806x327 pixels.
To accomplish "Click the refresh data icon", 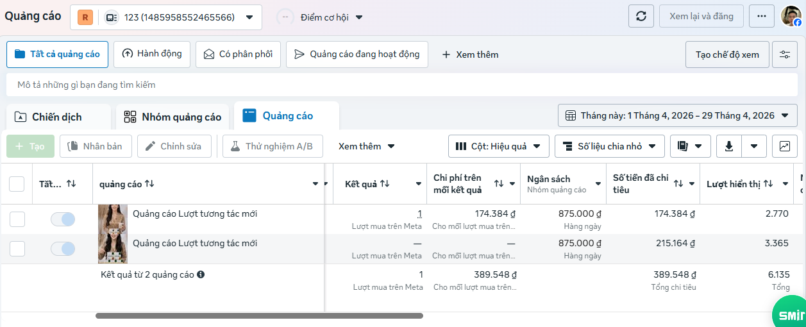I will click(641, 16).
